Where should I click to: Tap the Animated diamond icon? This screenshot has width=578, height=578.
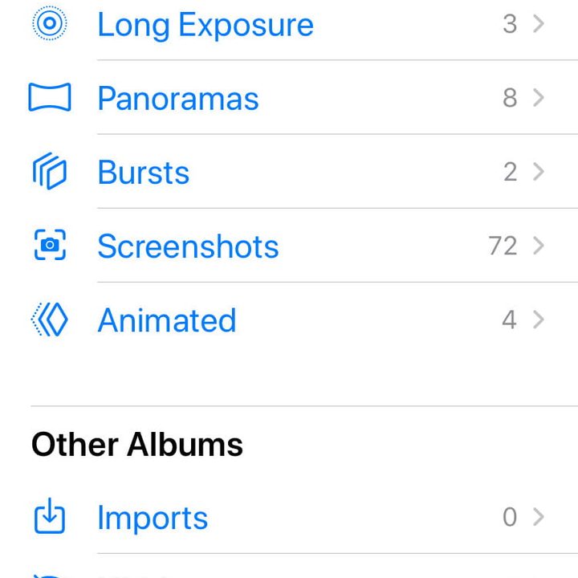[50, 320]
